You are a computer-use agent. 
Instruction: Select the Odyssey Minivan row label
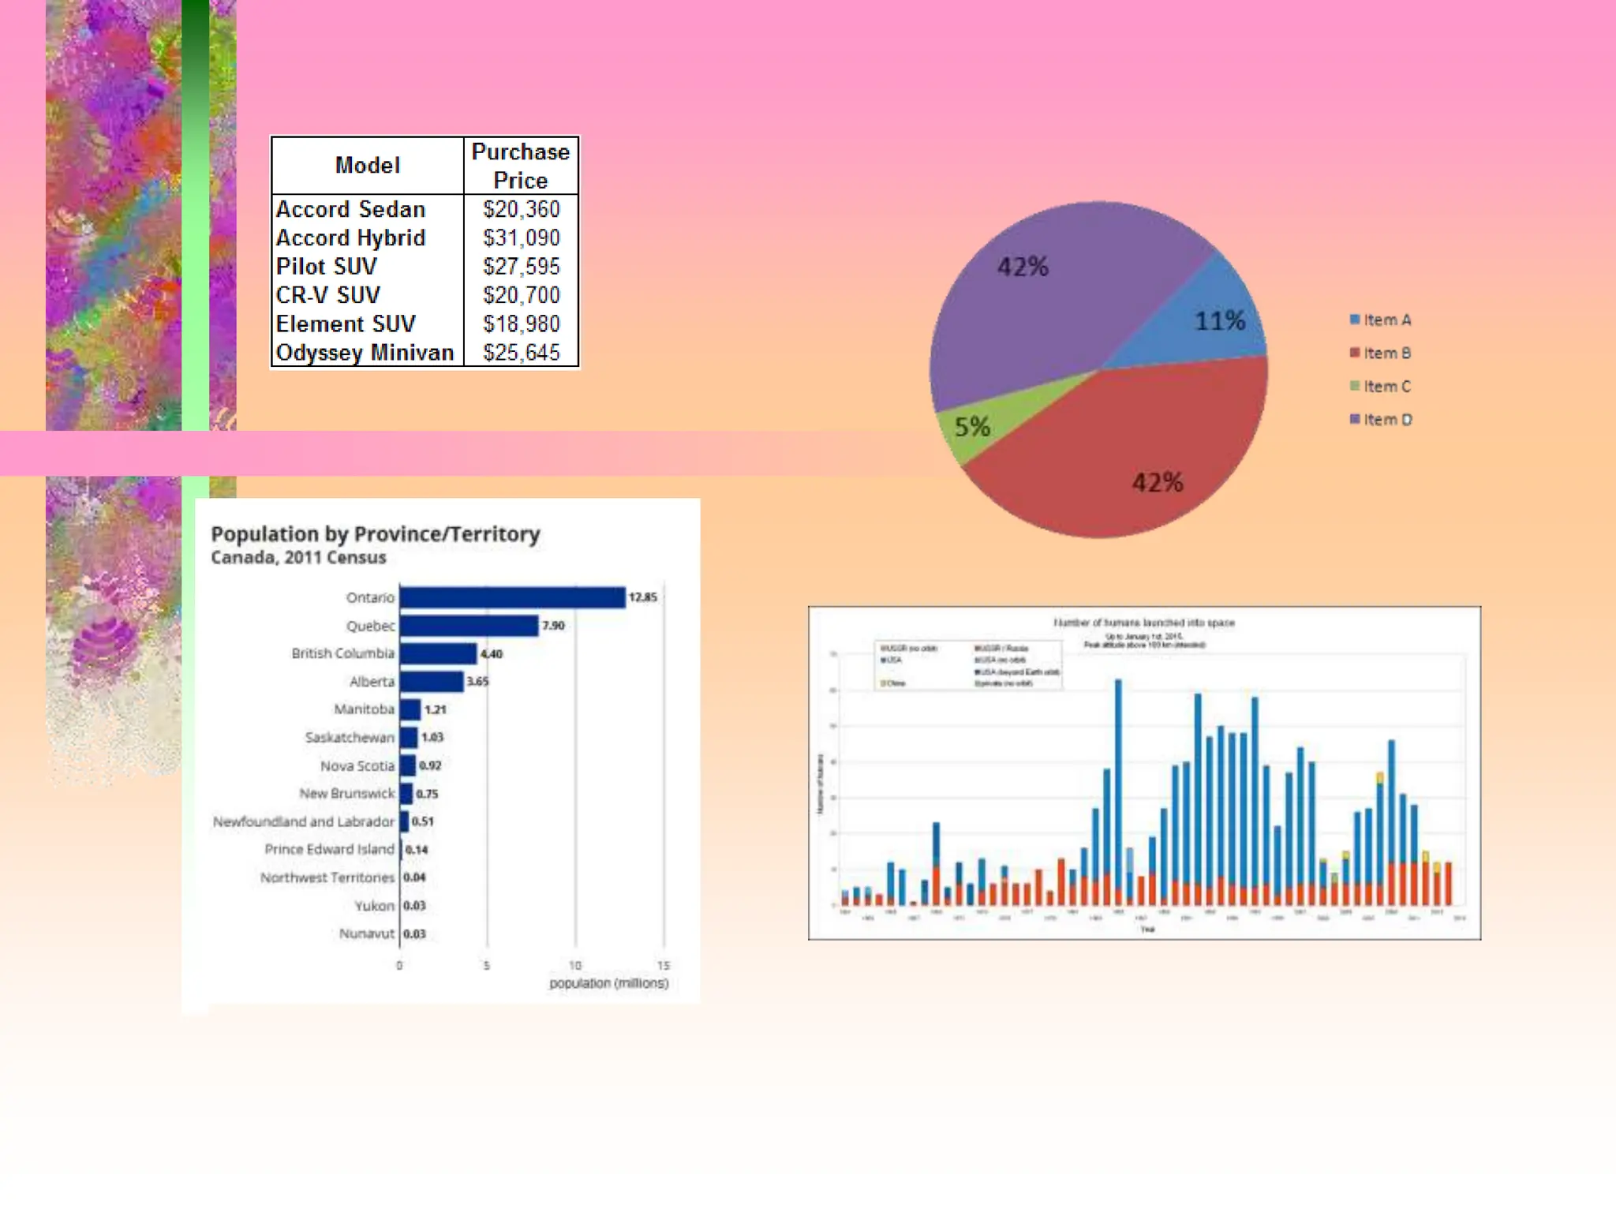tap(365, 353)
